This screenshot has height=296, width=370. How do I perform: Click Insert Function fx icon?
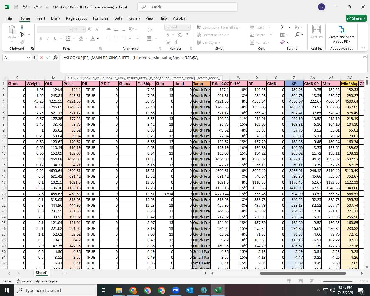tap(55, 58)
